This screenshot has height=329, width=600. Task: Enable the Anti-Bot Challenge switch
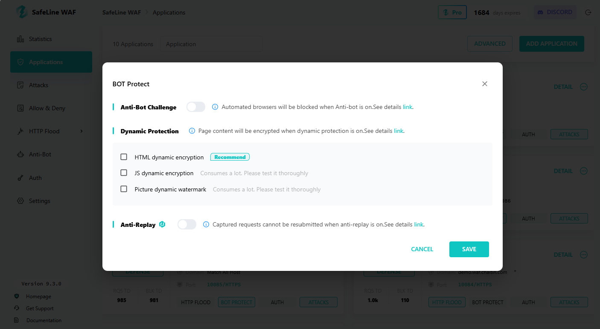click(x=196, y=107)
